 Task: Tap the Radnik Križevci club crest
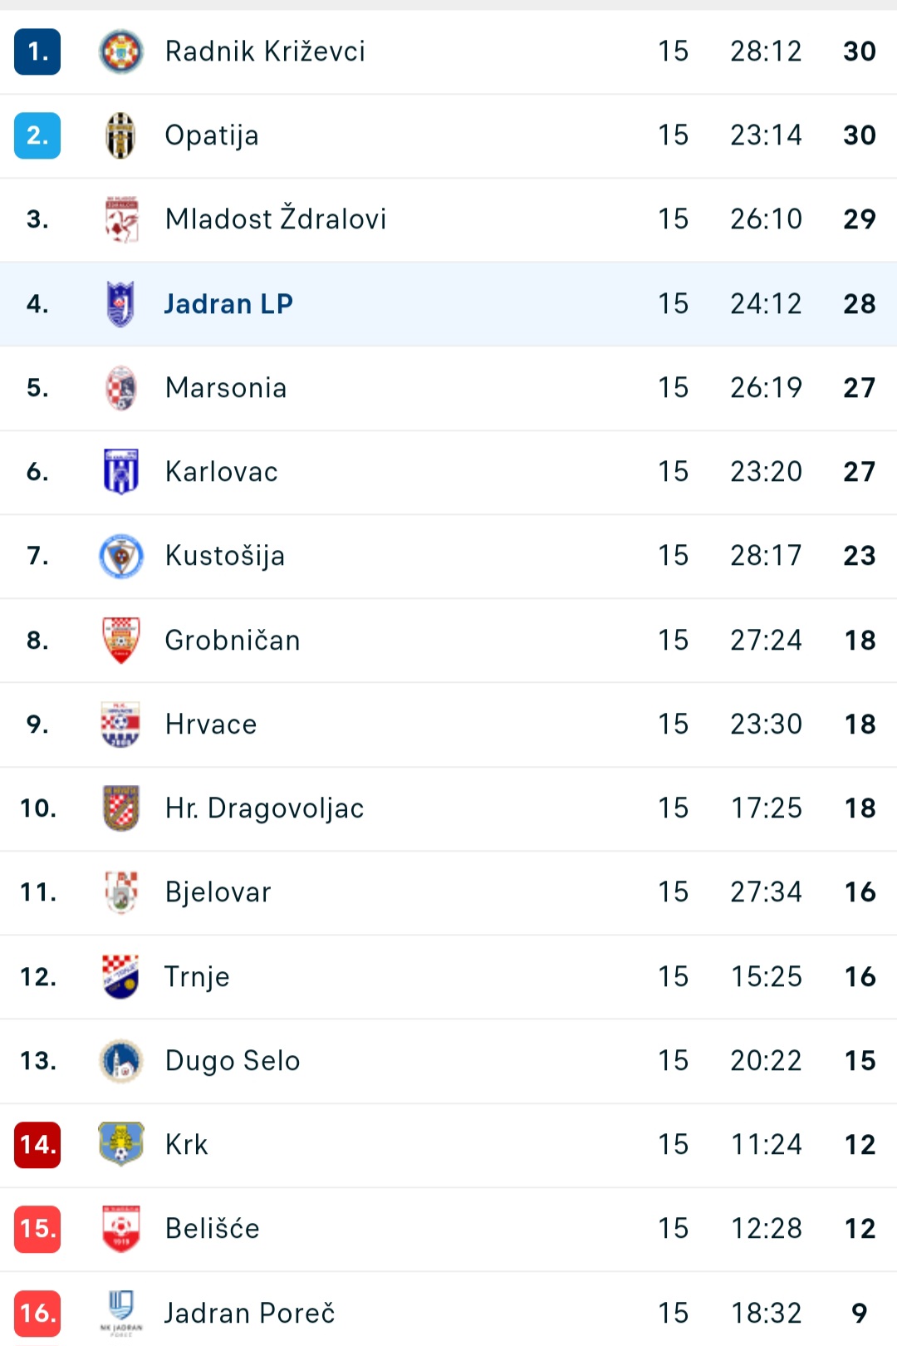coord(121,52)
